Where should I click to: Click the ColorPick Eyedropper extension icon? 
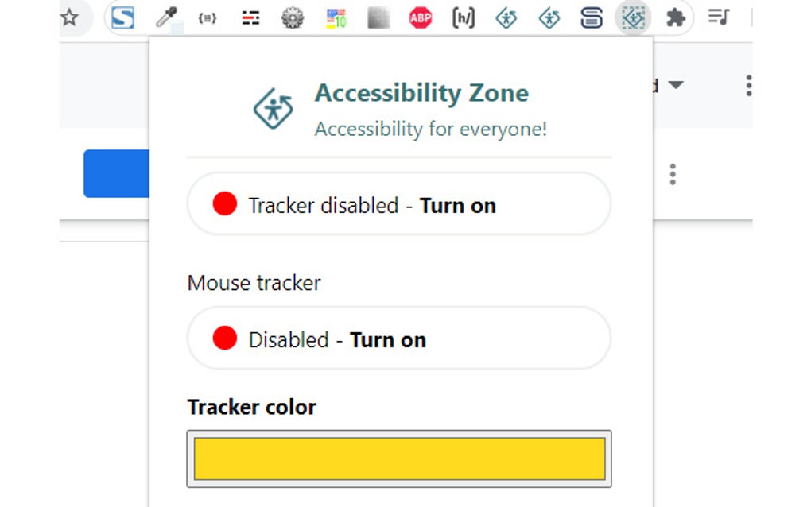(x=165, y=17)
